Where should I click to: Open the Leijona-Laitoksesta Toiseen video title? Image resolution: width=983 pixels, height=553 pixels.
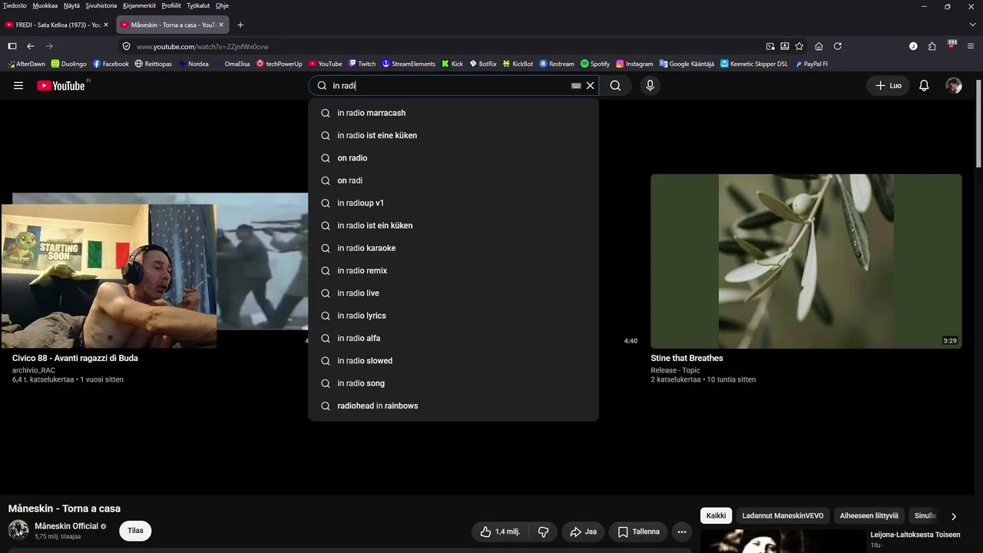click(915, 535)
